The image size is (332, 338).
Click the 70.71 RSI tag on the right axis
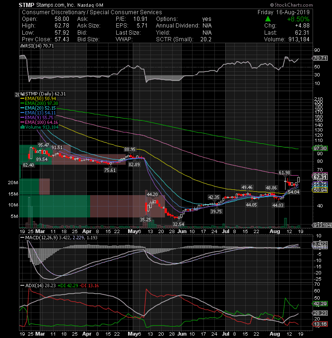pos(320,58)
